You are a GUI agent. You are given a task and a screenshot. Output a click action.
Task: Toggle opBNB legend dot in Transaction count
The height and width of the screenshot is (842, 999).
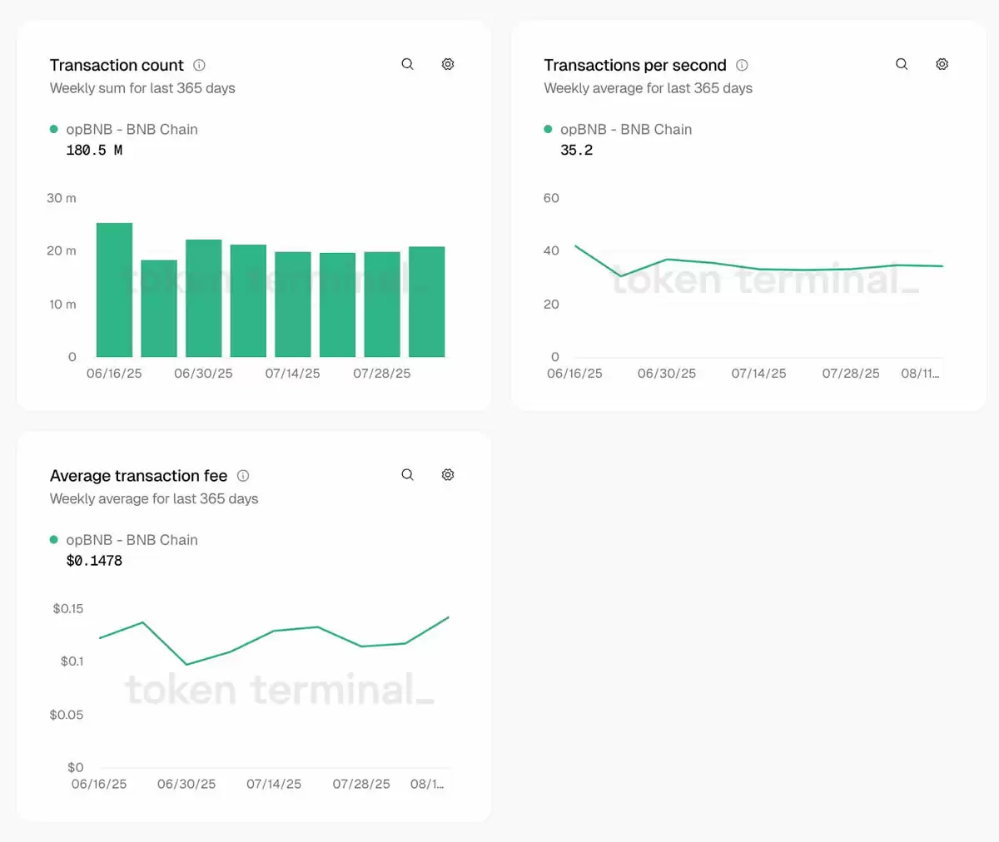point(54,129)
